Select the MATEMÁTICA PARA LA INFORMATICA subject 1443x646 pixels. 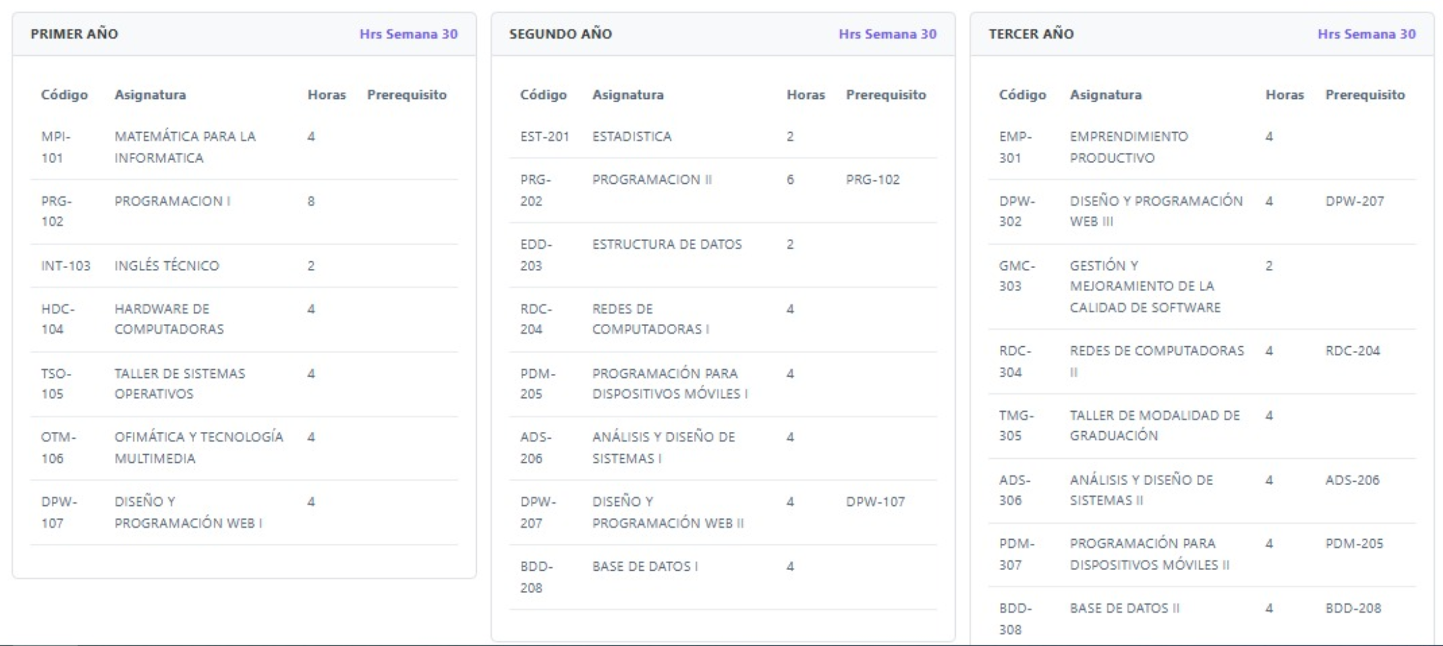point(185,147)
